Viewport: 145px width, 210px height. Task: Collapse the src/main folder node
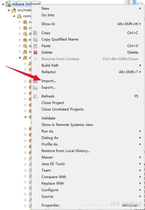pyautogui.click(x=9, y=10)
